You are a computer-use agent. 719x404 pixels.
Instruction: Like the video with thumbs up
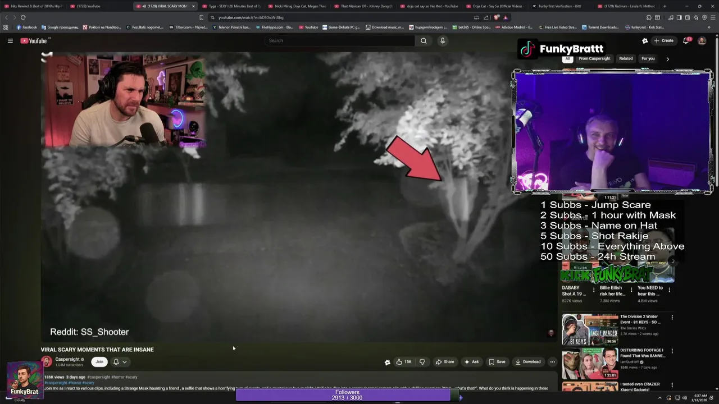tap(404, 362)
